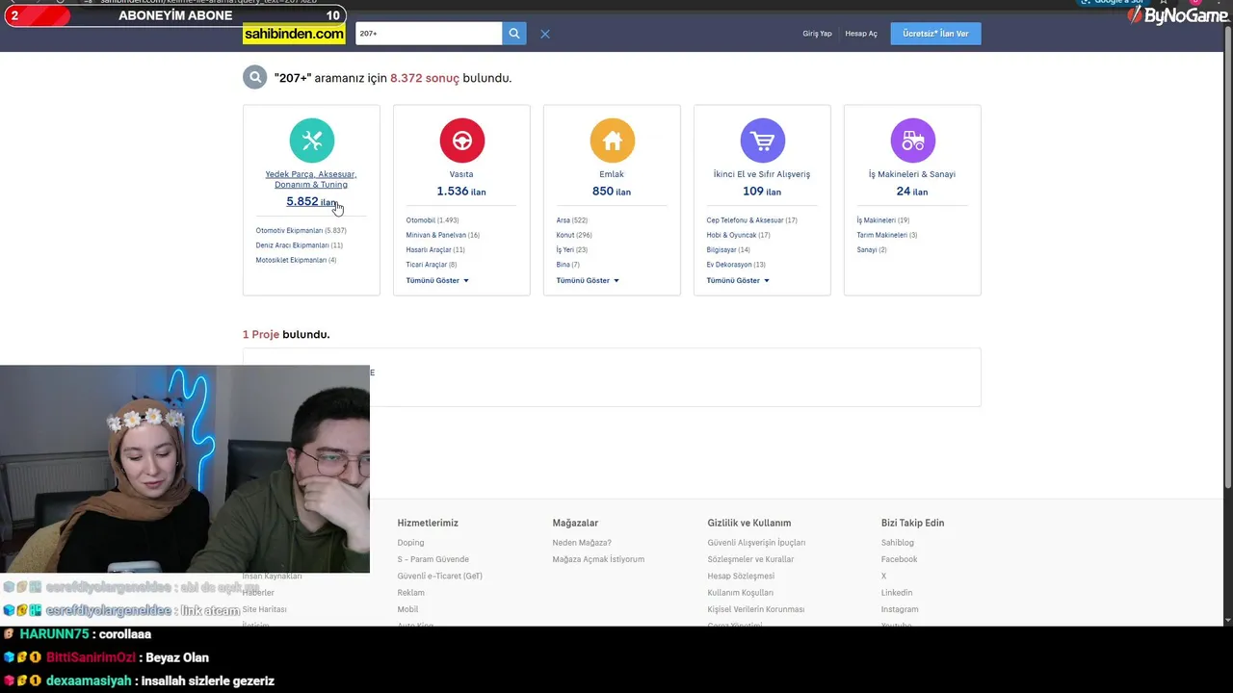The image size is (1233, 693).
Task: Open Bina (7) subcategory
Action: 568,265
